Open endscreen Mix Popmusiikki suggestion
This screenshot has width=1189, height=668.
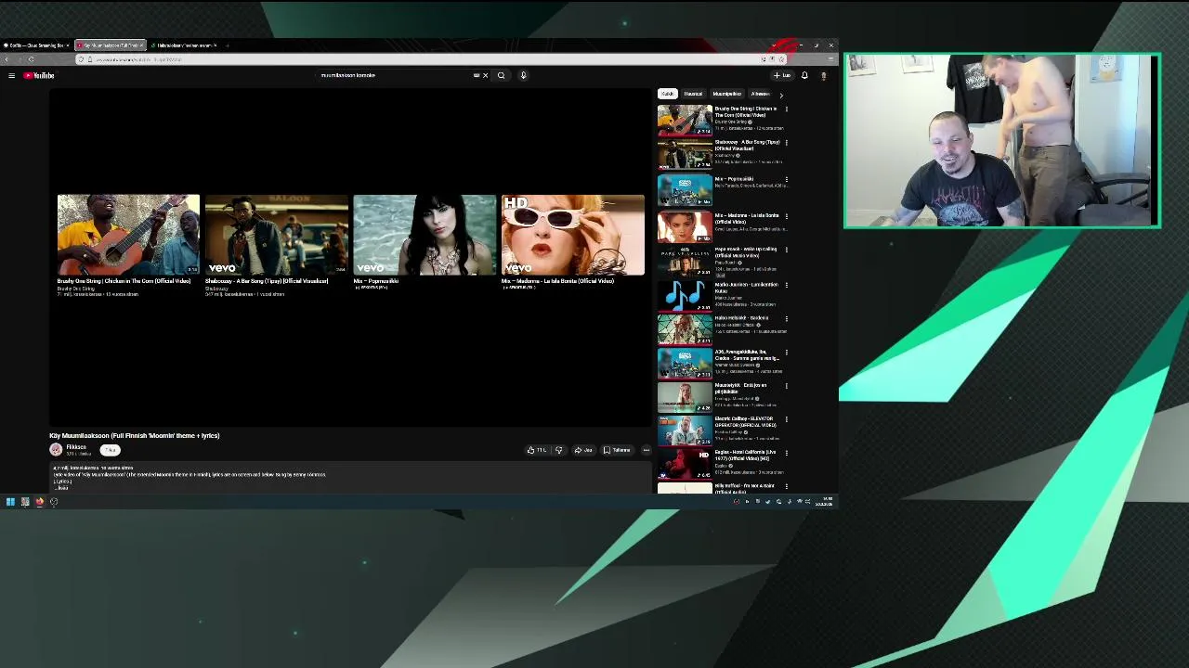tap(425, 235)
